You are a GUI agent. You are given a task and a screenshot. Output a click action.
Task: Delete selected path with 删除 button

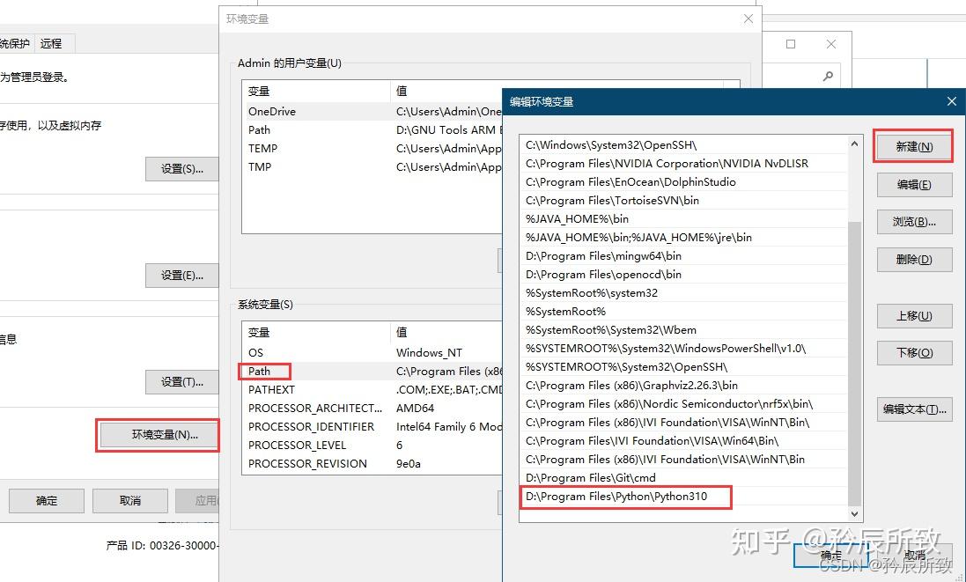coord(912,259)
